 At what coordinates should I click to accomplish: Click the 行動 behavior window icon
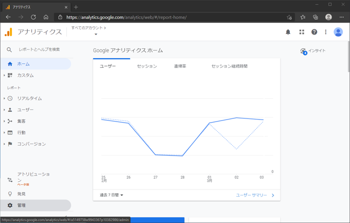(x=10, y=132)
